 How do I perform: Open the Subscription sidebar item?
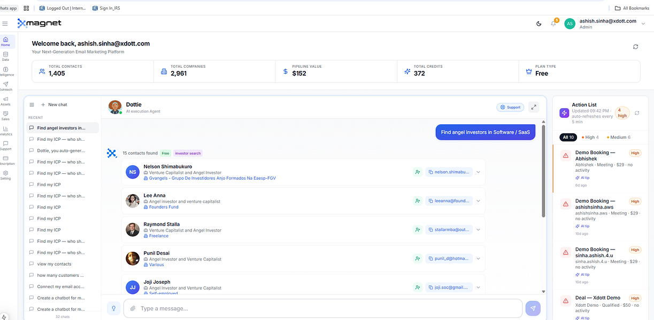5,161
